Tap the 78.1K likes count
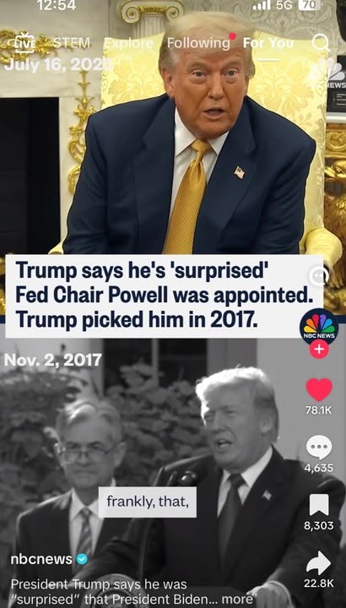 318,410
